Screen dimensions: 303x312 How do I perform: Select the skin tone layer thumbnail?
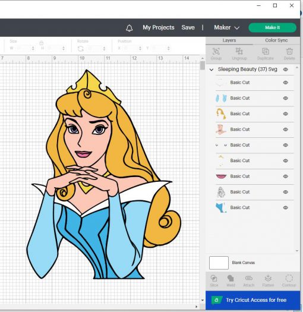tap(221, 130)
